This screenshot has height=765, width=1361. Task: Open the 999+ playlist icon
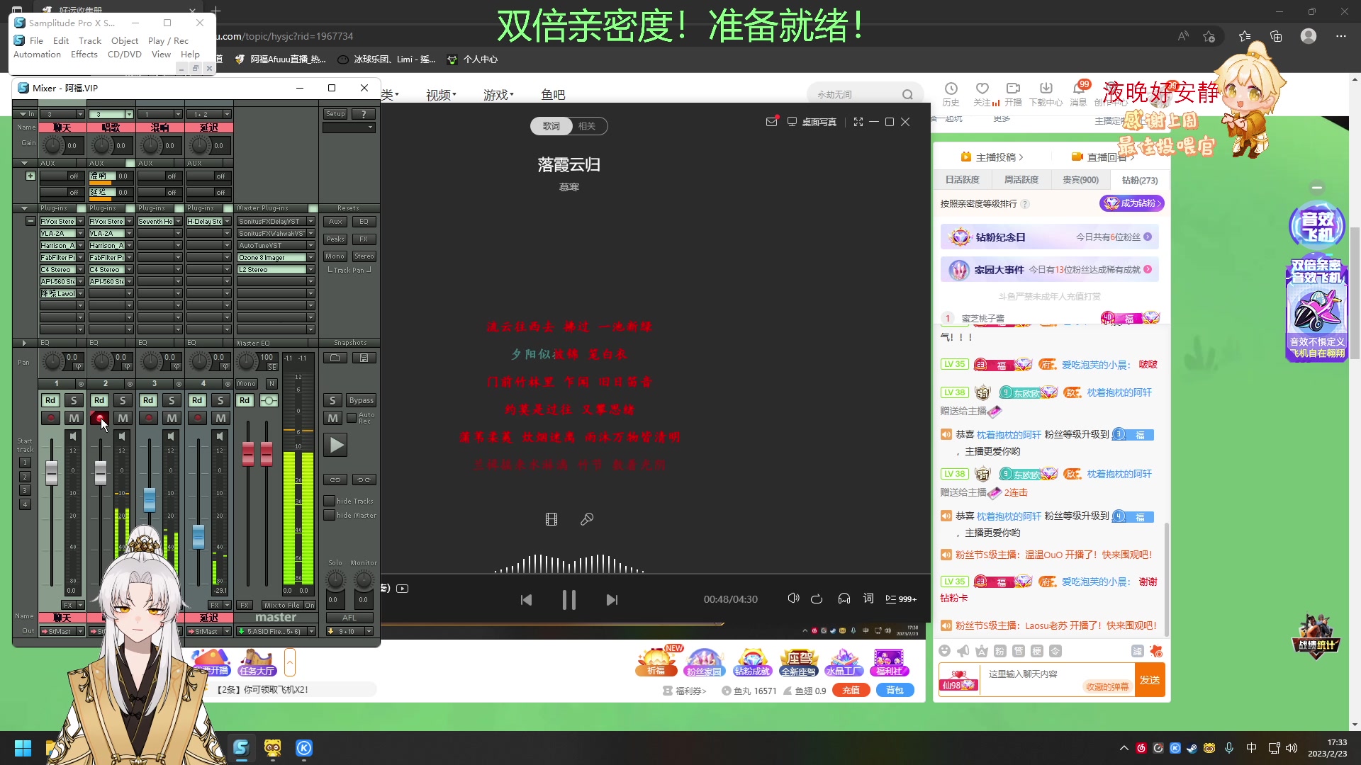point(901,599)
